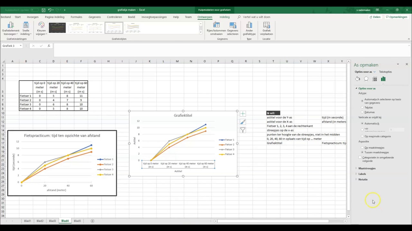Select Tekstas radio button
This screenshot has width=412, height=231.
[x=362, y=107]
